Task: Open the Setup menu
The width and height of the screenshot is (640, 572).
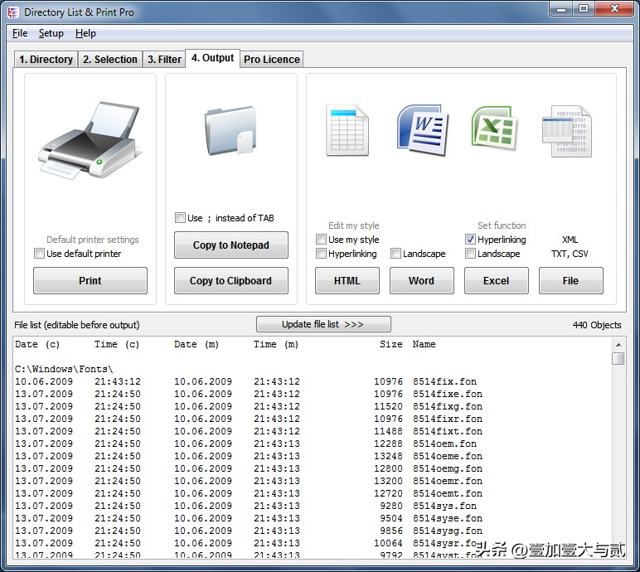Action: 51,33
